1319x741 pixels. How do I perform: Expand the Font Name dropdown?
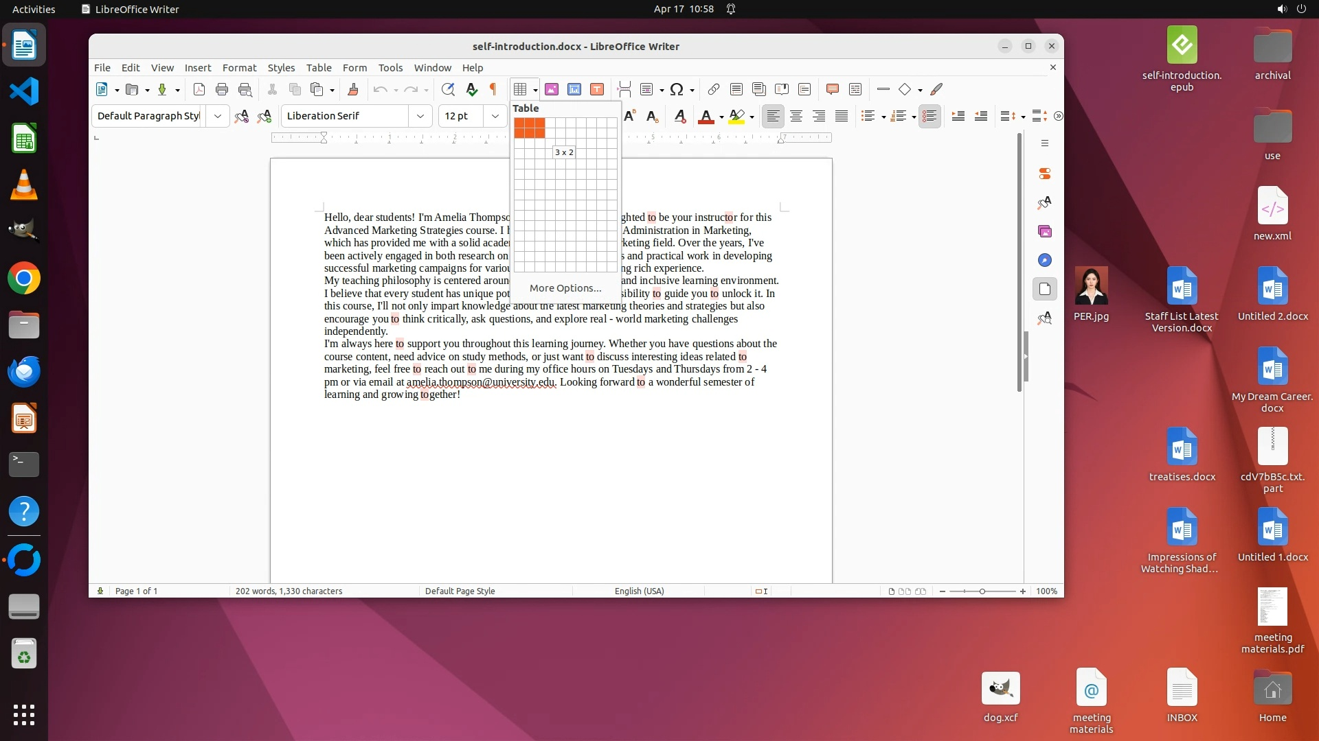click(420, 116)
